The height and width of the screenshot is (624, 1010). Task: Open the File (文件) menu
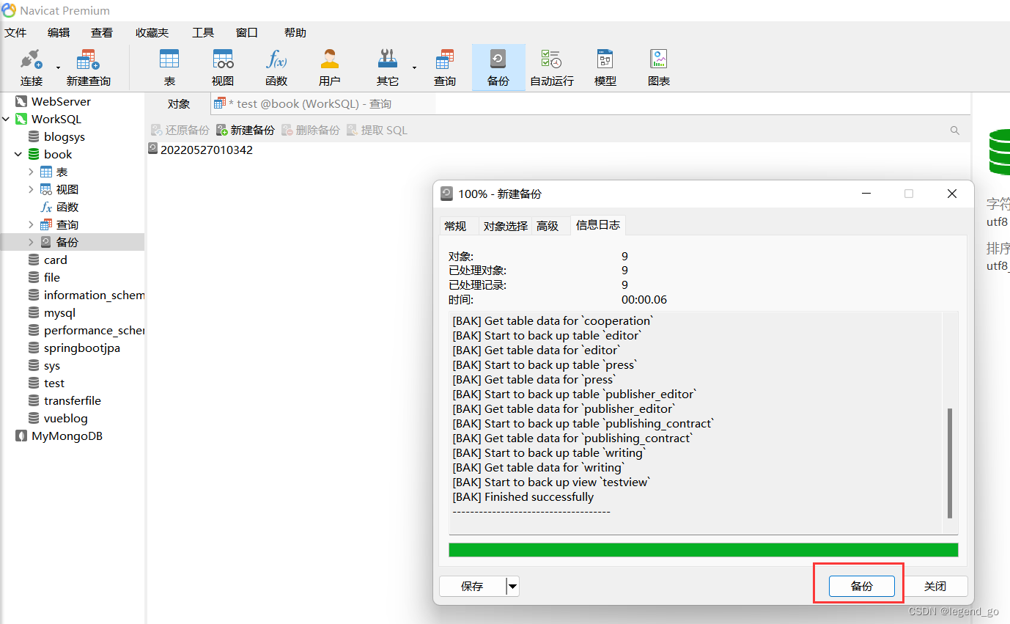pyautogui.click(x=15, y=32)
